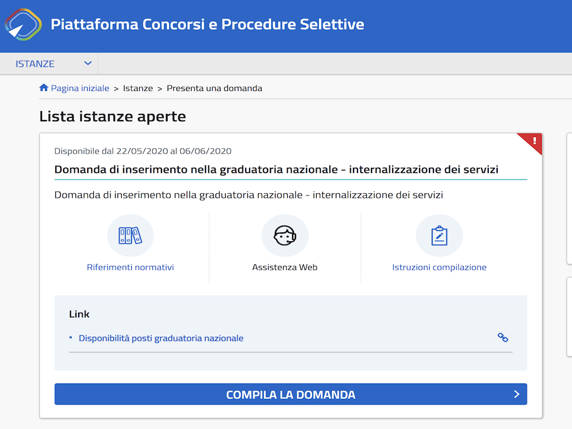Screen dimensions: 572x429
Task: Open the Assistenza Web headset icon
Action: [285, 236]
